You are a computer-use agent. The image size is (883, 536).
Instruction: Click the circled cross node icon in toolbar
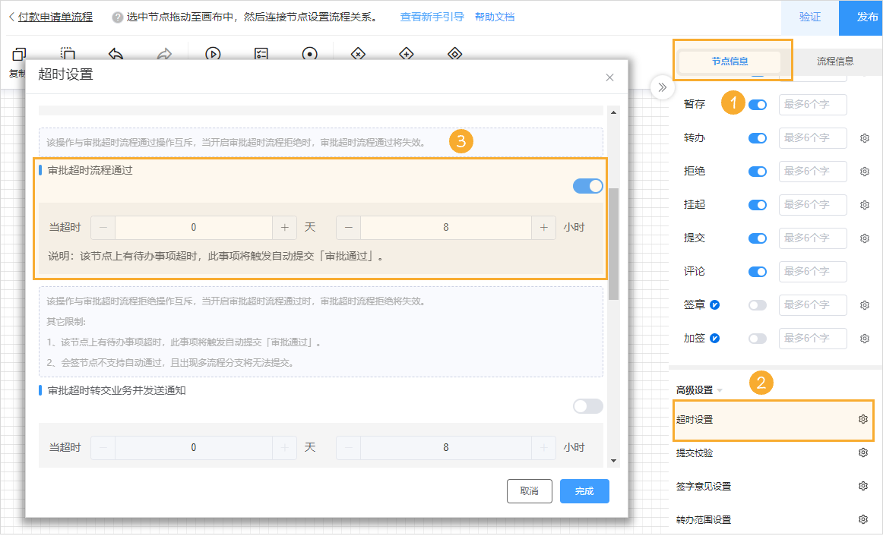tap(357, 53)
